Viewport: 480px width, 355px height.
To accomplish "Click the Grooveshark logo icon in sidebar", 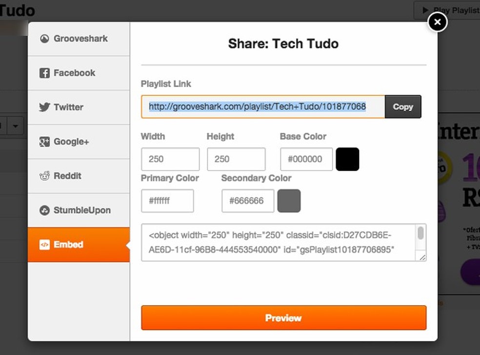I will point(44,39).
